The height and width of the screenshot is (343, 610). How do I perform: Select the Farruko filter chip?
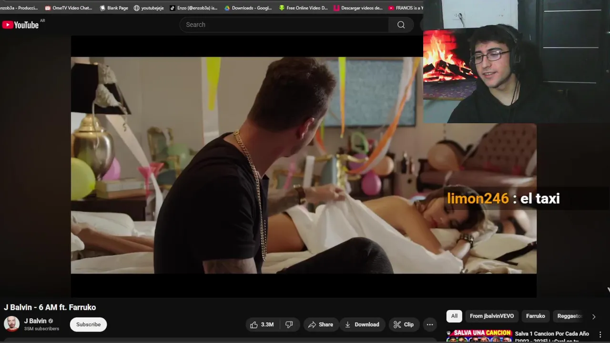(535, 316)
